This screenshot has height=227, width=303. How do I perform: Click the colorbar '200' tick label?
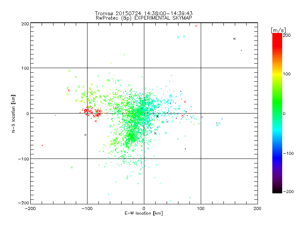pos(287,35)
